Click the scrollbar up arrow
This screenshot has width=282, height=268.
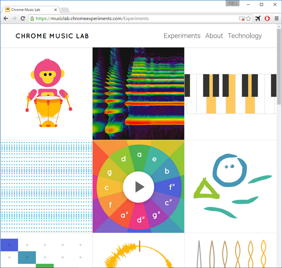pos(279,26)
